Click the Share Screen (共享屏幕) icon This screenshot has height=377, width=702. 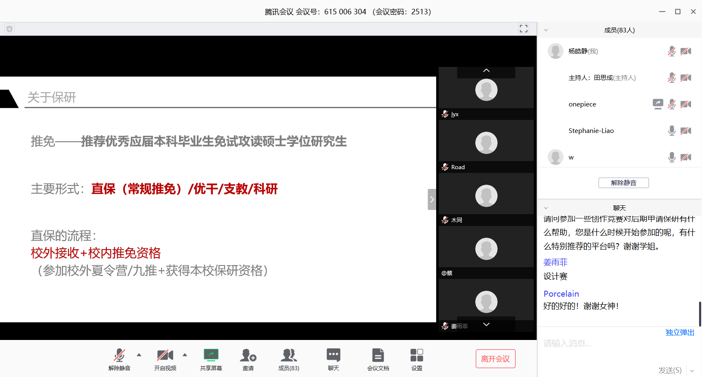click(211, 356)
